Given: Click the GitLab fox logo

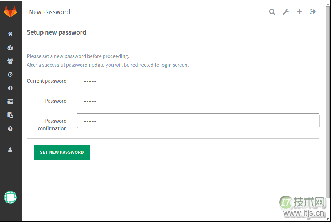Looking at the screenshot, I should [x=10, y=12].
